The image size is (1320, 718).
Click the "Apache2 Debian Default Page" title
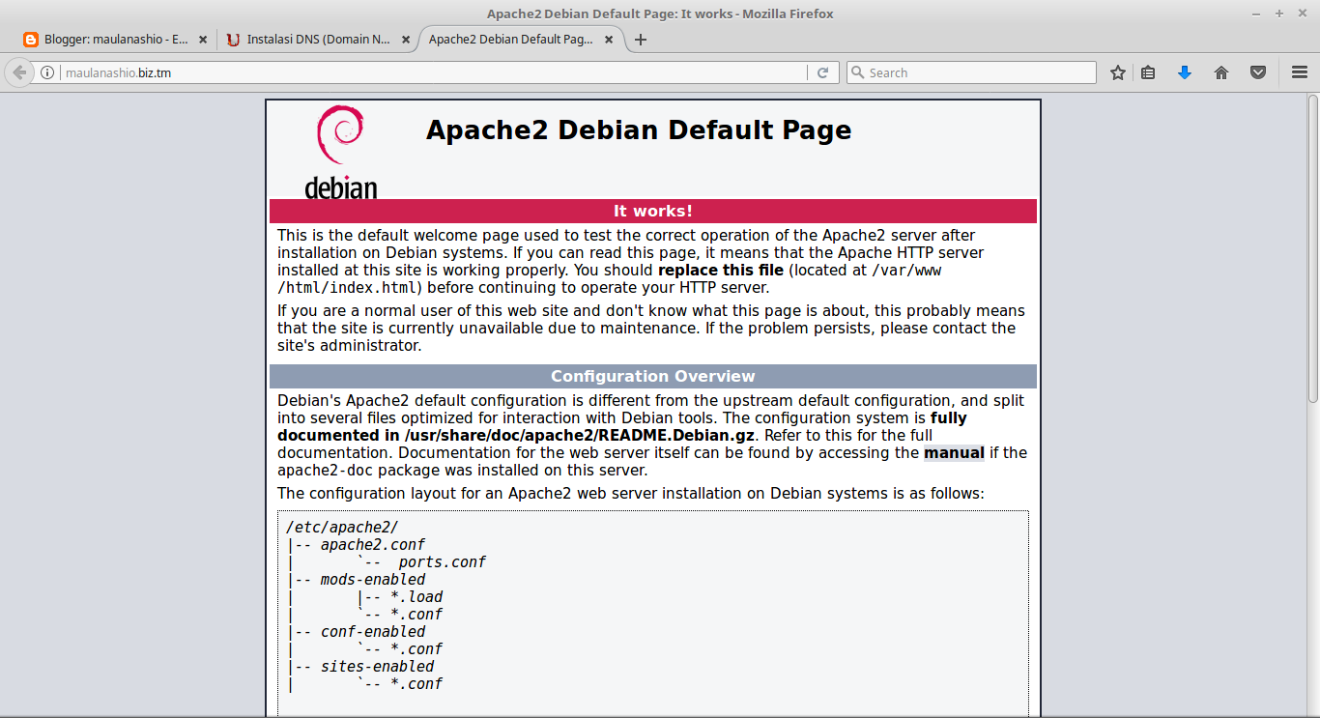[639, 130]
